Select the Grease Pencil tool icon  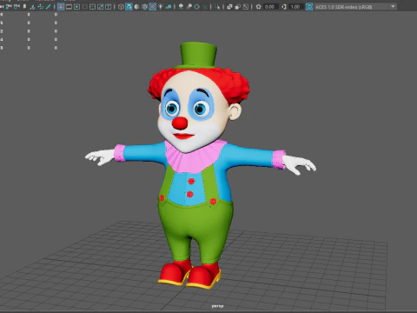click(49, 7)
